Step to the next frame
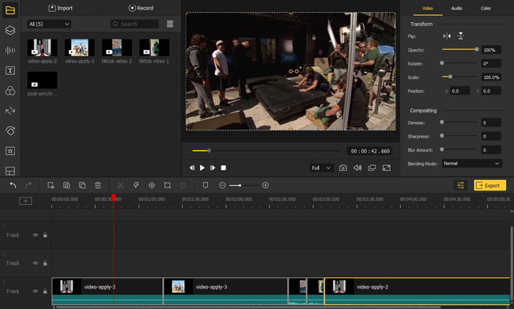The width and height of the screenshot is (514, 309). [x=213, y=168]
